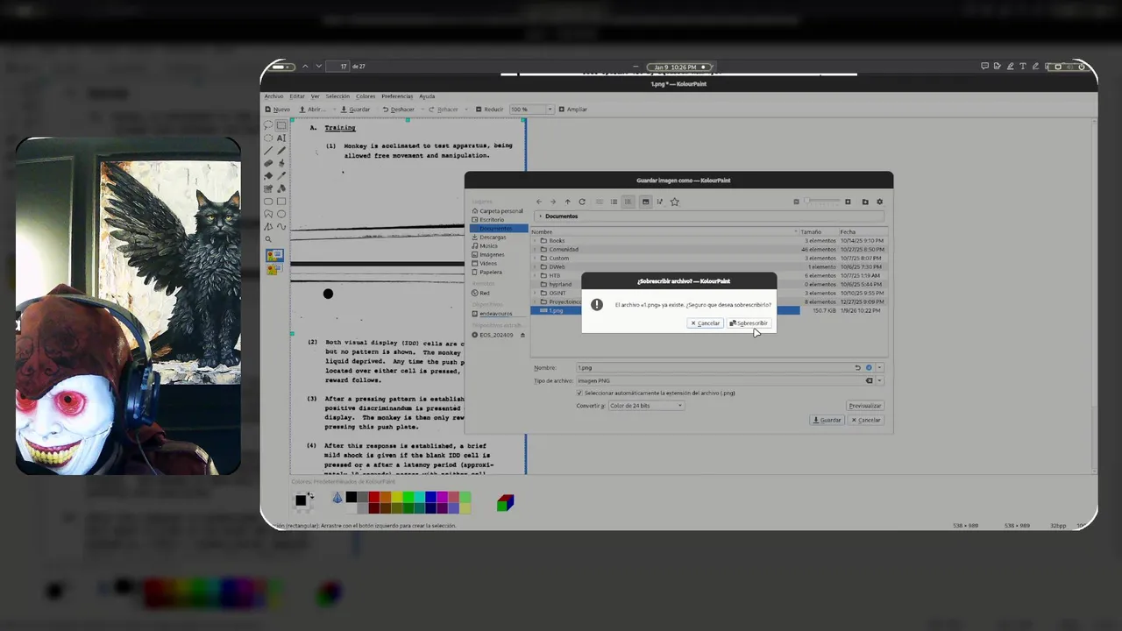Open the Tipo de archivo dropdown arrow
Screen dimensions: 1122x631
(879, 380)
